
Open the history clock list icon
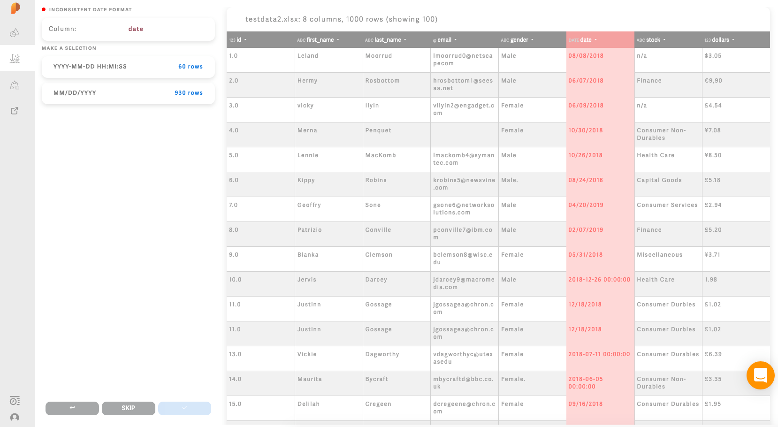coord(15,401)
